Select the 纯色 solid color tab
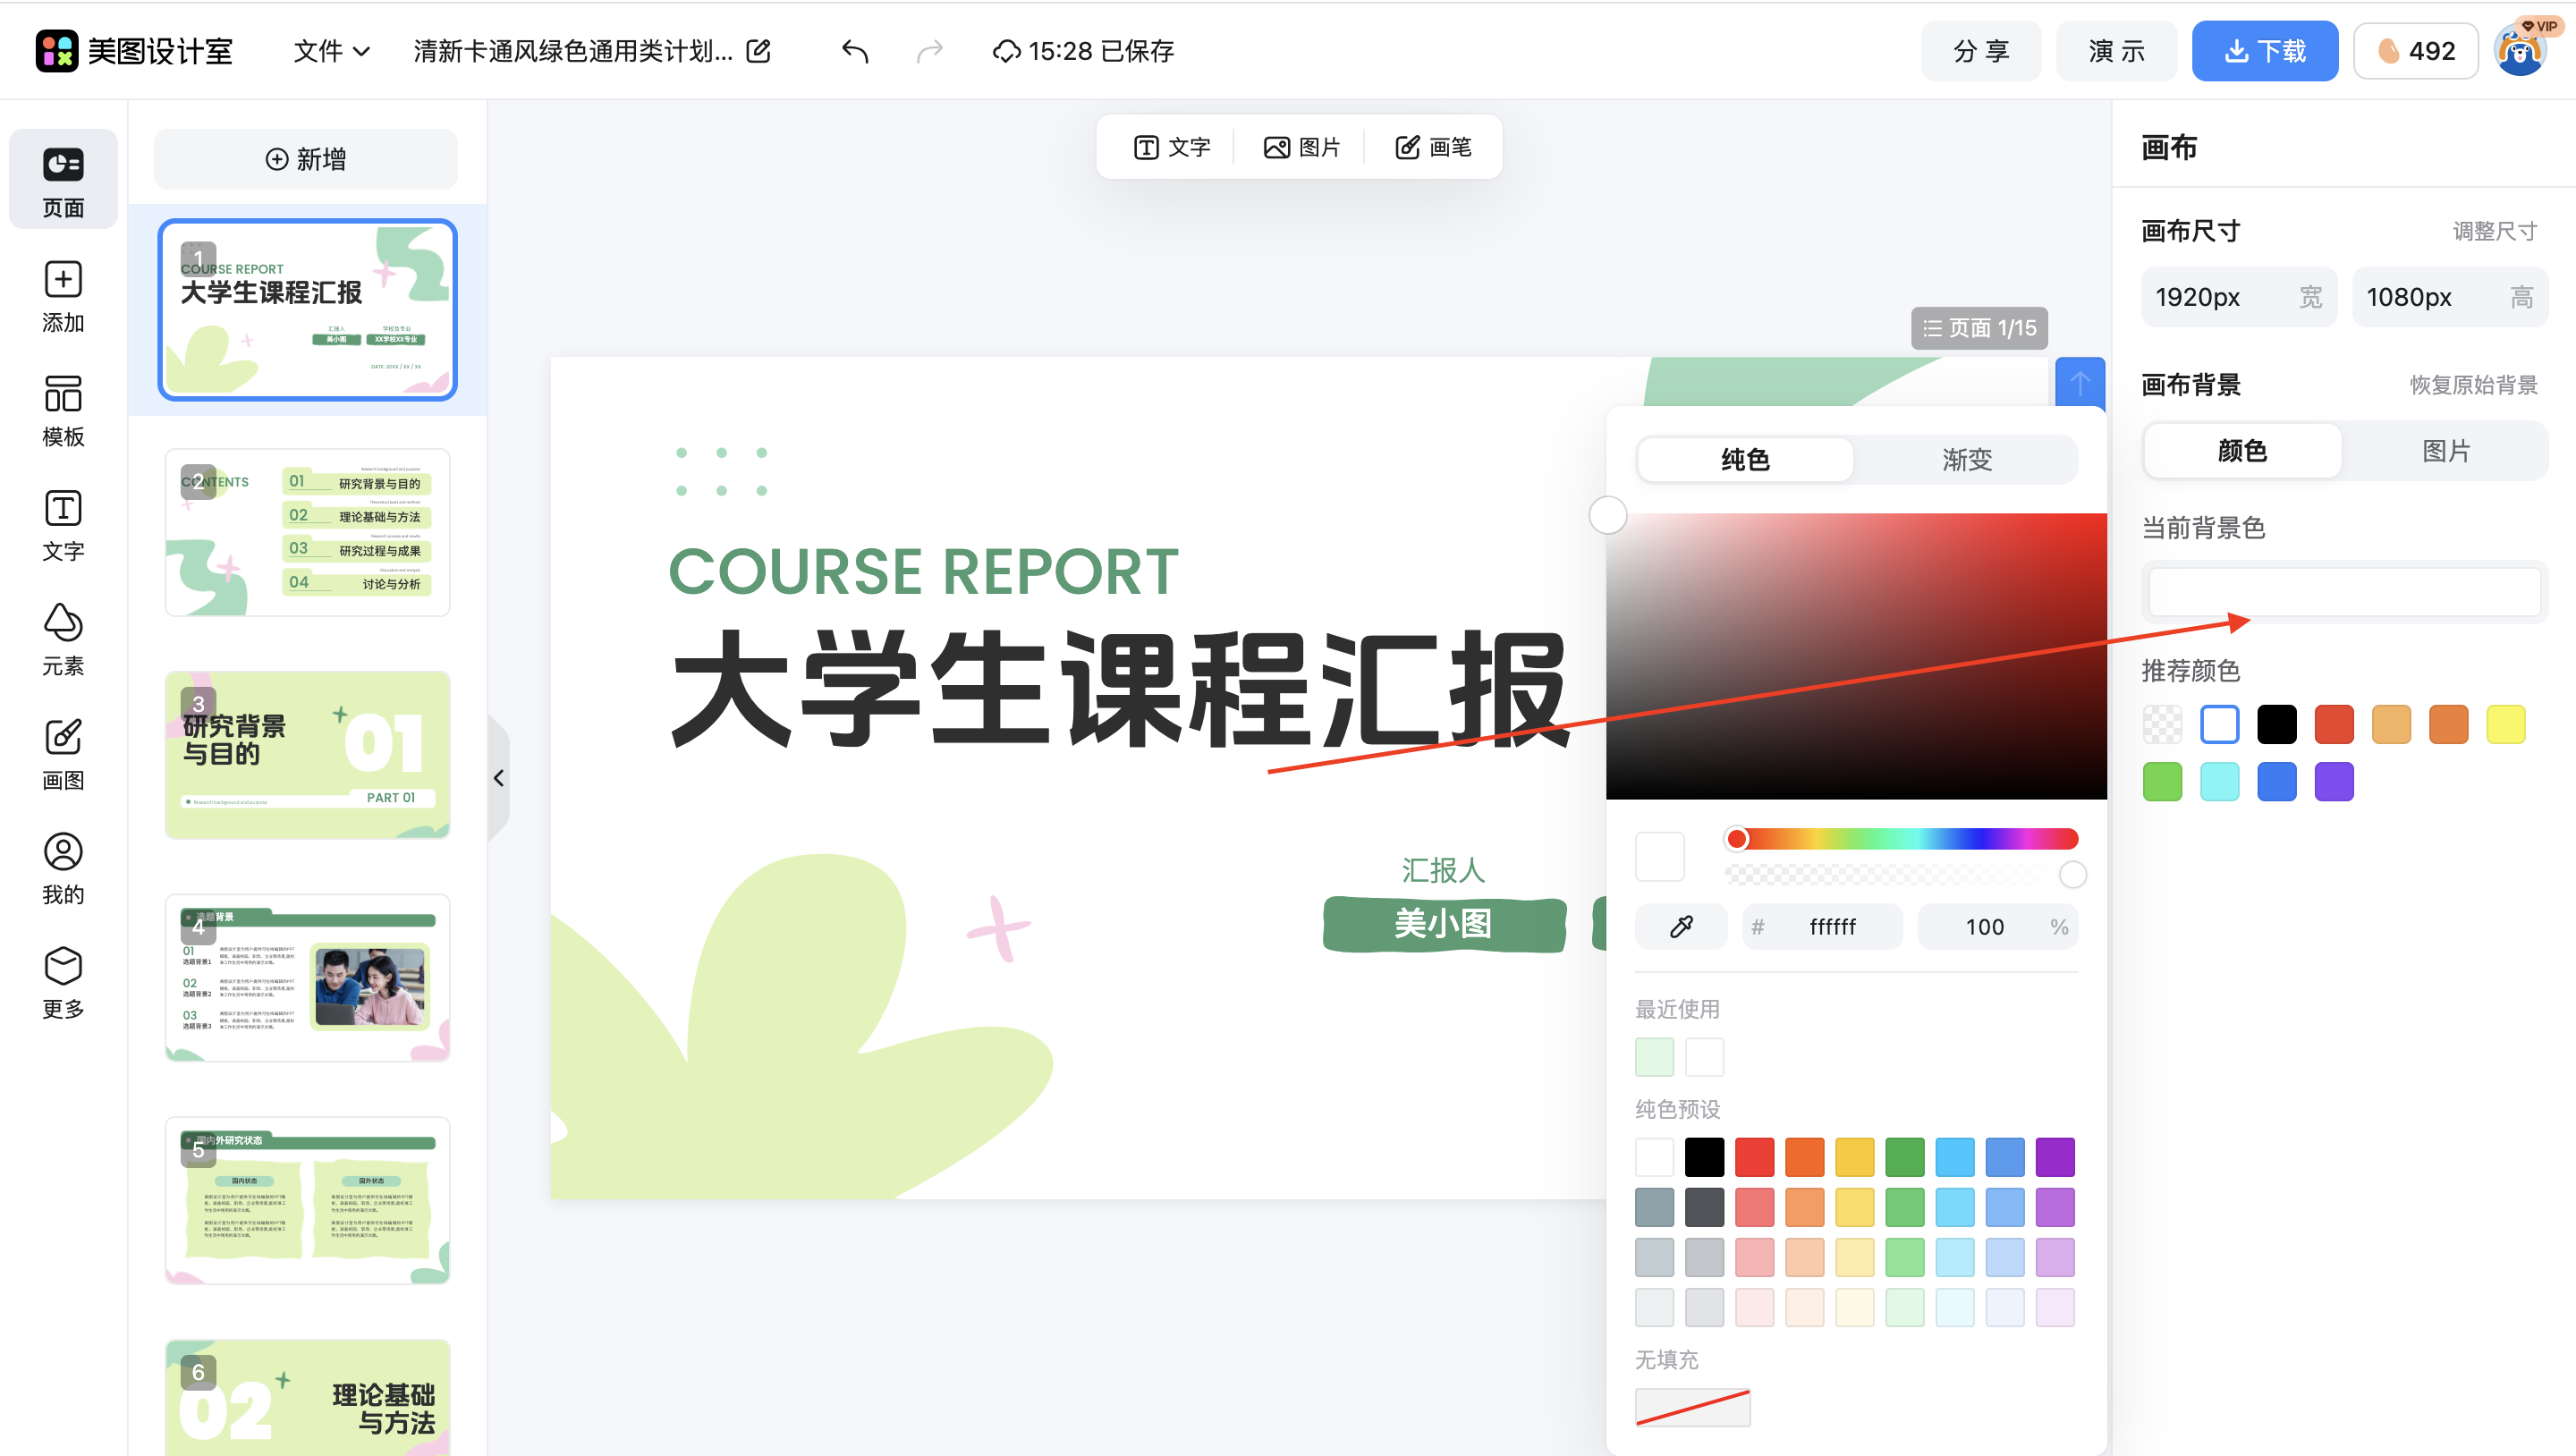 point(1744,459)
